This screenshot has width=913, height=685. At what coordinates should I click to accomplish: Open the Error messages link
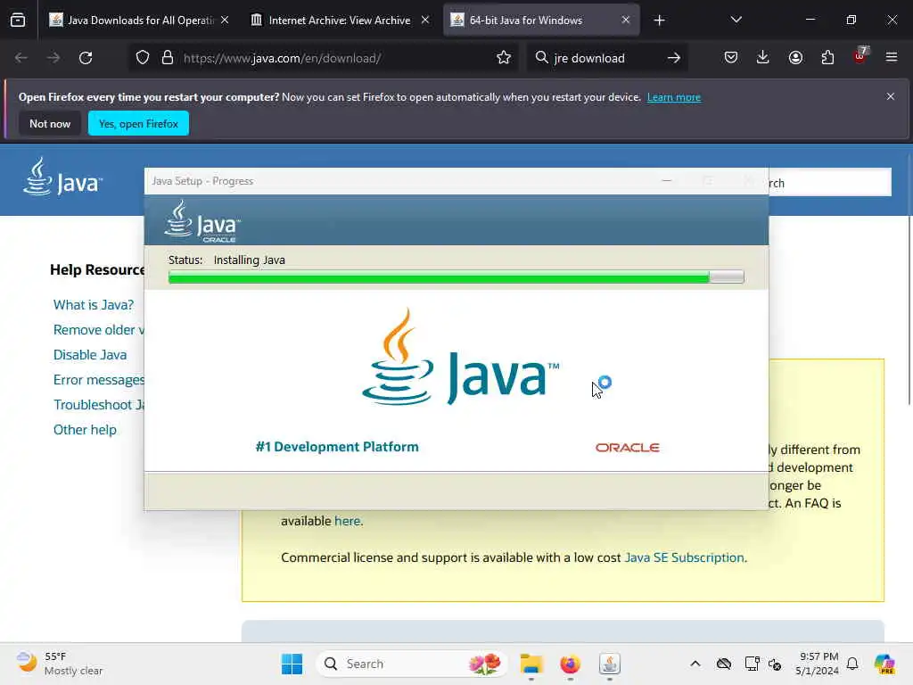pos(98,380)
